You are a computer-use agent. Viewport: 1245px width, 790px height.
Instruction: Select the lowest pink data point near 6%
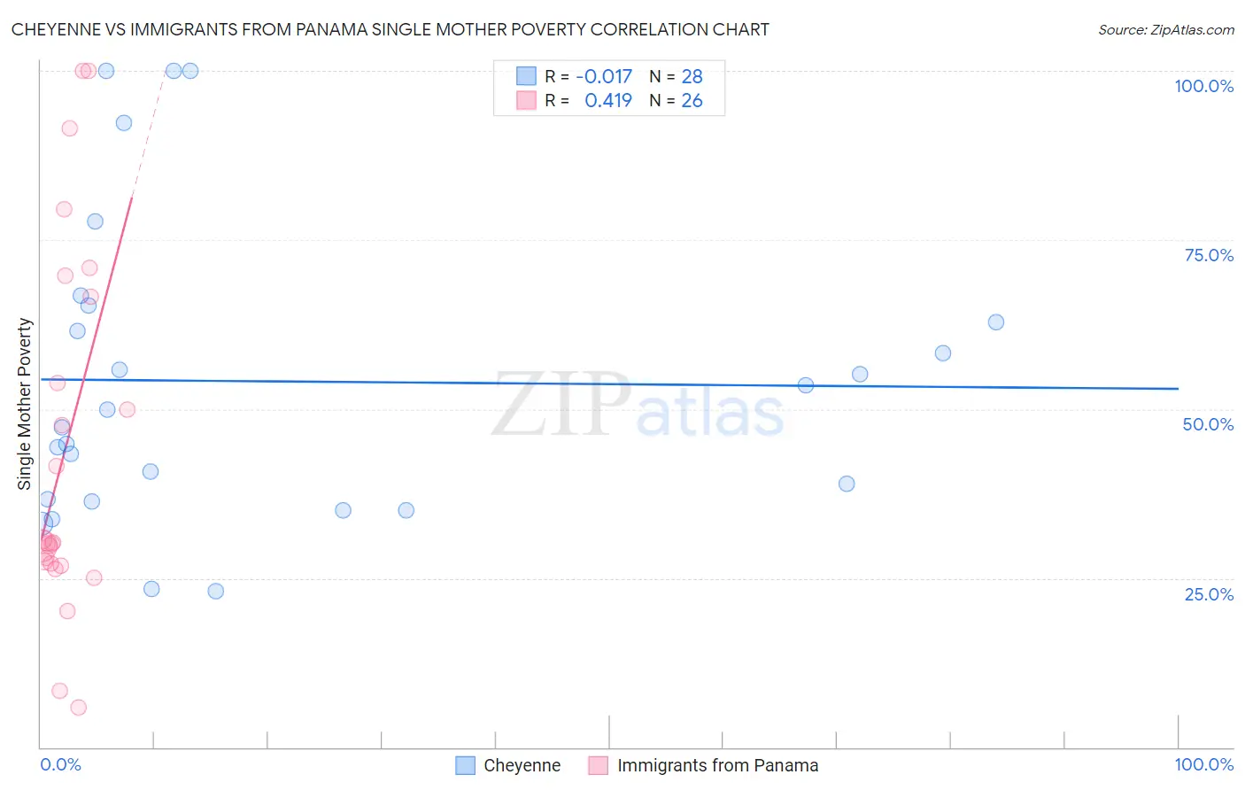[78, 708]
